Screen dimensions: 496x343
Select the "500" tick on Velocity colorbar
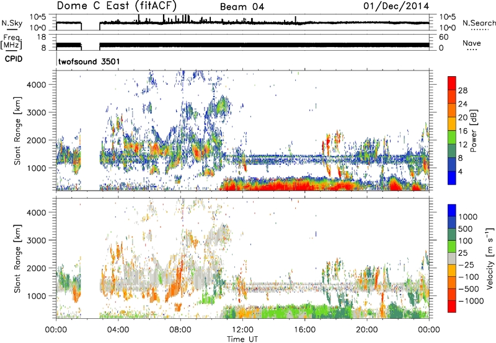(467, 228)
